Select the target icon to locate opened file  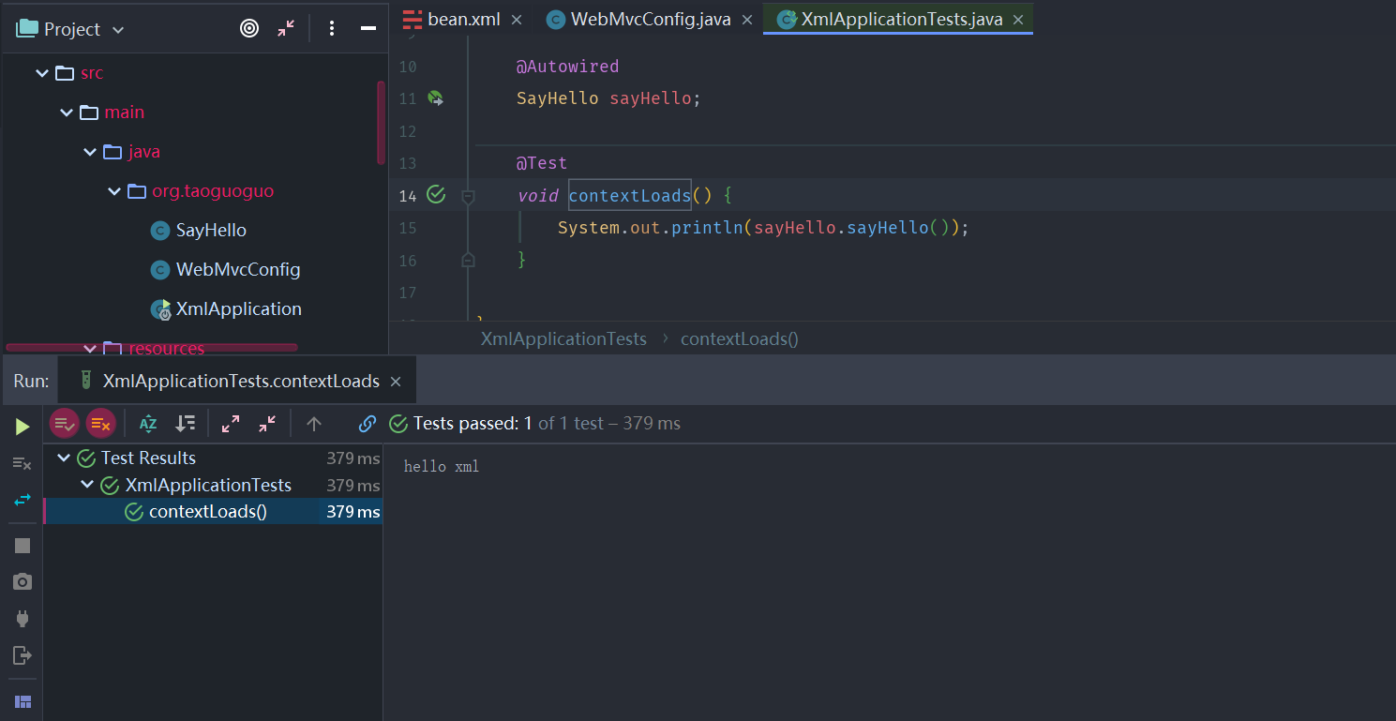248,28
